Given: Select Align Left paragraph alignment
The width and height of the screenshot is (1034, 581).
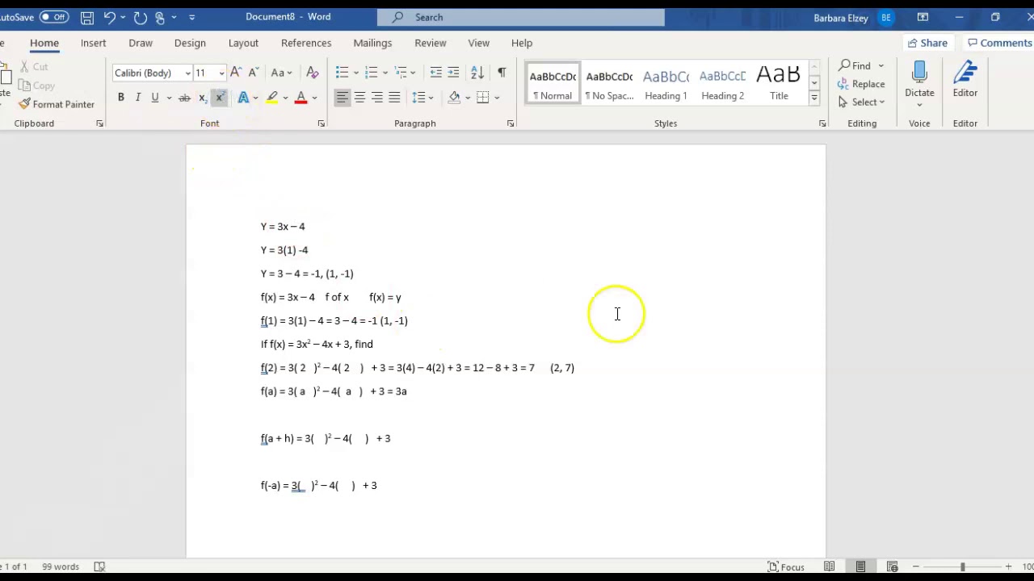Looking at the screenshot, I should [343, 98].
